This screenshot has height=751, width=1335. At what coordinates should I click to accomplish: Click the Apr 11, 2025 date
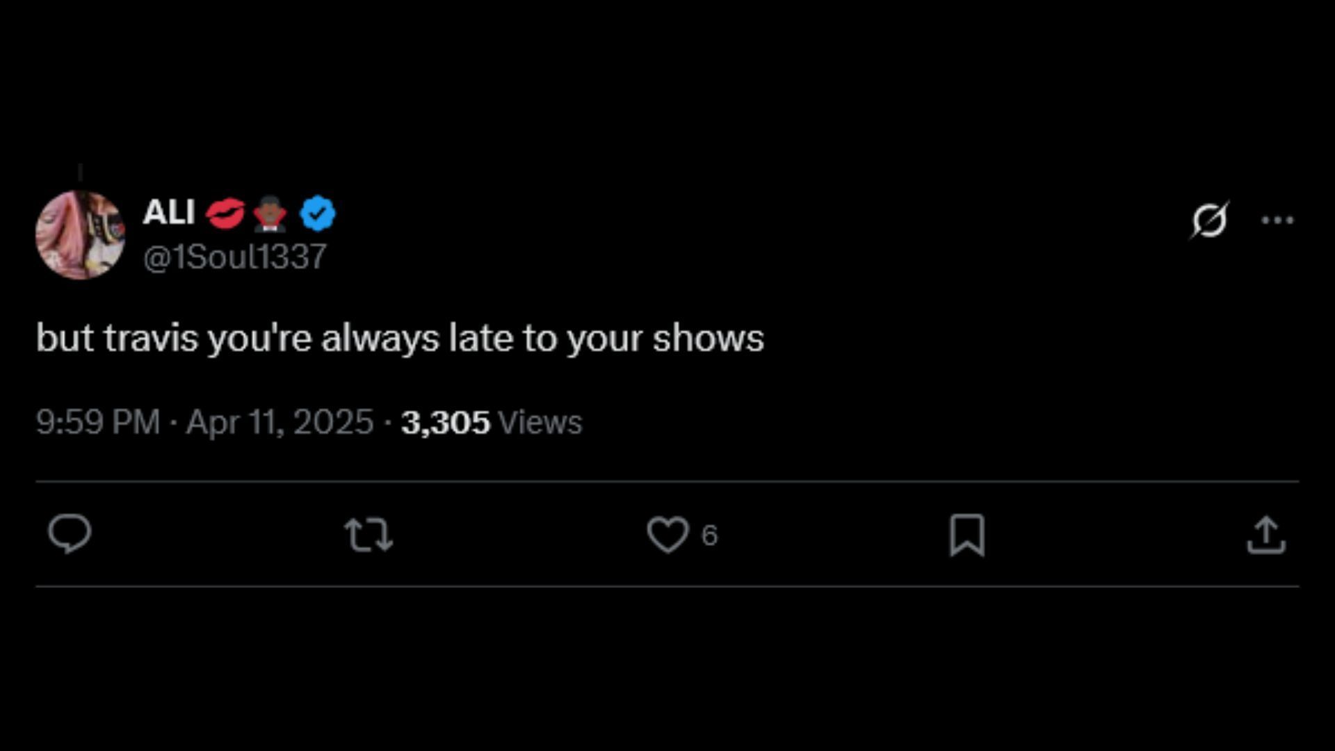(280, 422)
